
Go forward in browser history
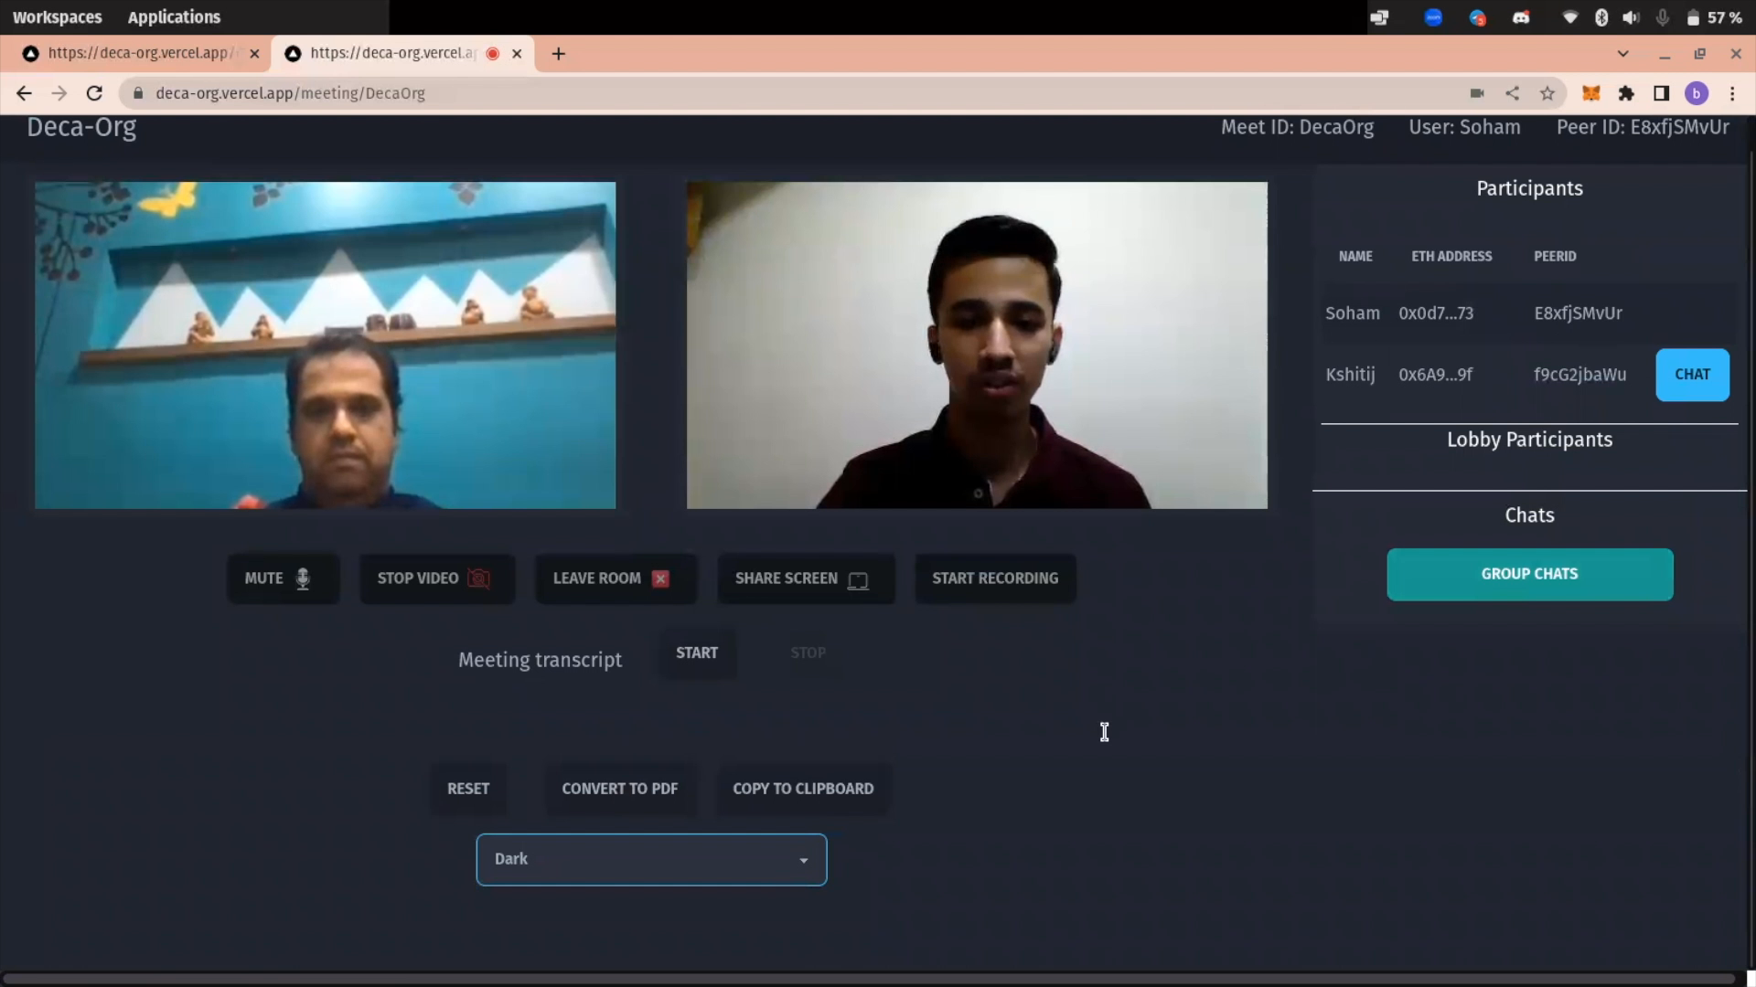(x=59, y=93)
